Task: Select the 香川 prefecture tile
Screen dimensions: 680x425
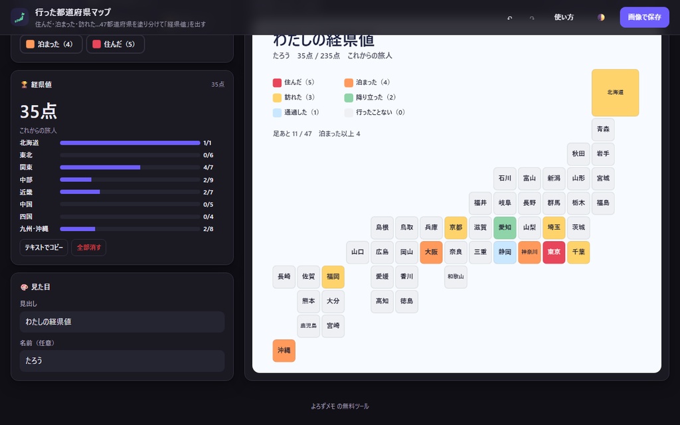Action: (x=407, y=277)
